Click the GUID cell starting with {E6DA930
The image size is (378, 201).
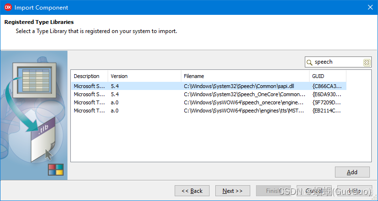(327, 94)
